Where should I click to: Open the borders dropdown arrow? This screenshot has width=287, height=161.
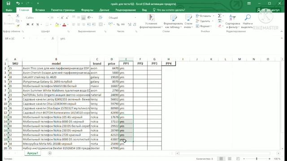(51, 25)
